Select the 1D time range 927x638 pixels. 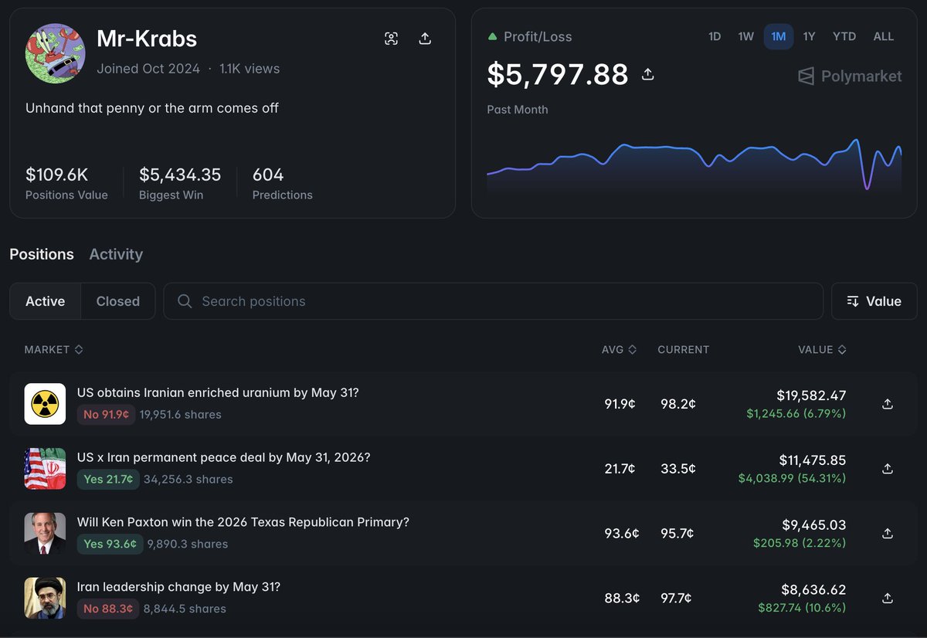pos(715,36)
